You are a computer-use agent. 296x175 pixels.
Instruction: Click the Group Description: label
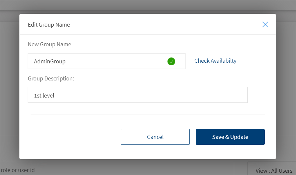coord(51,79)
